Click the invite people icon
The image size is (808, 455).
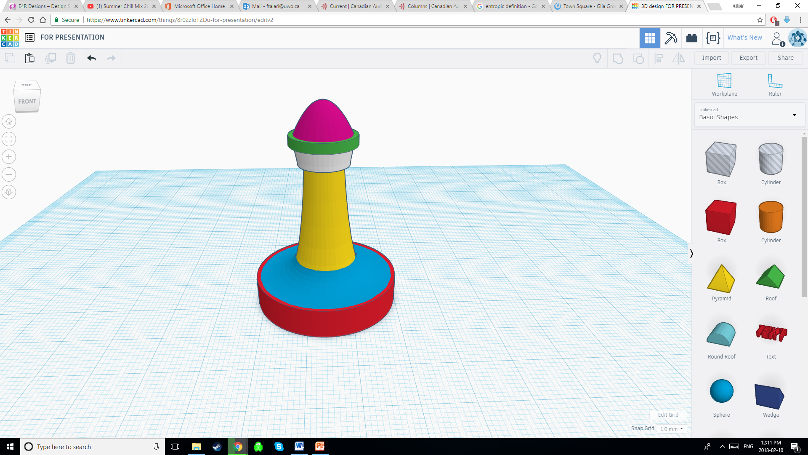pos(778,39)
